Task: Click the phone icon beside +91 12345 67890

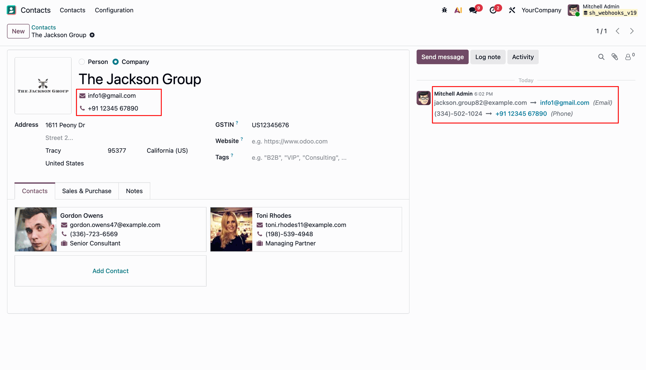Action: [x=82, y=108]
